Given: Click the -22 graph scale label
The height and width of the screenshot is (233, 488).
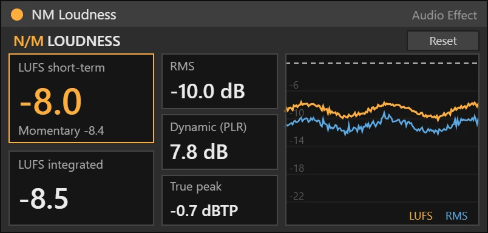Looking at the screenshot, I should (297, 197).
